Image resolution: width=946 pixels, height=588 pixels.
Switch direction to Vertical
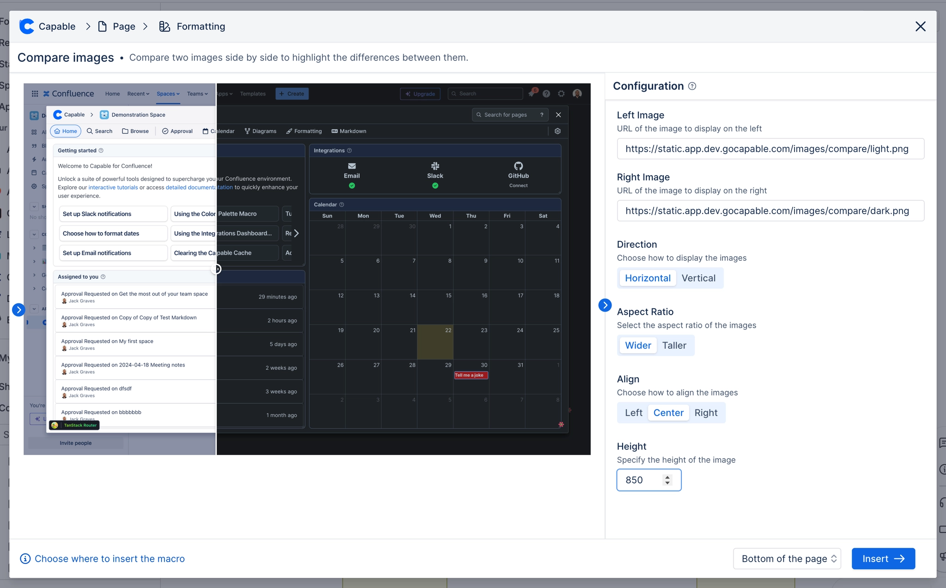698,278
